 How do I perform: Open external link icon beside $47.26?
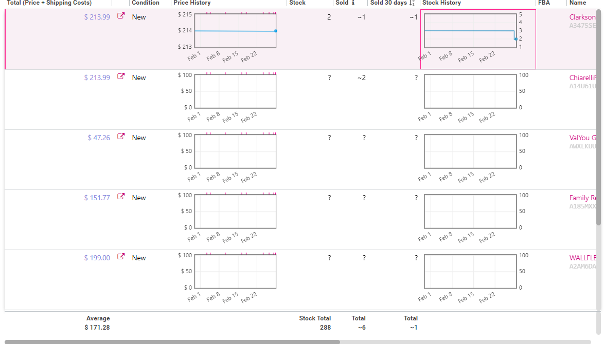tap(121, 137)
